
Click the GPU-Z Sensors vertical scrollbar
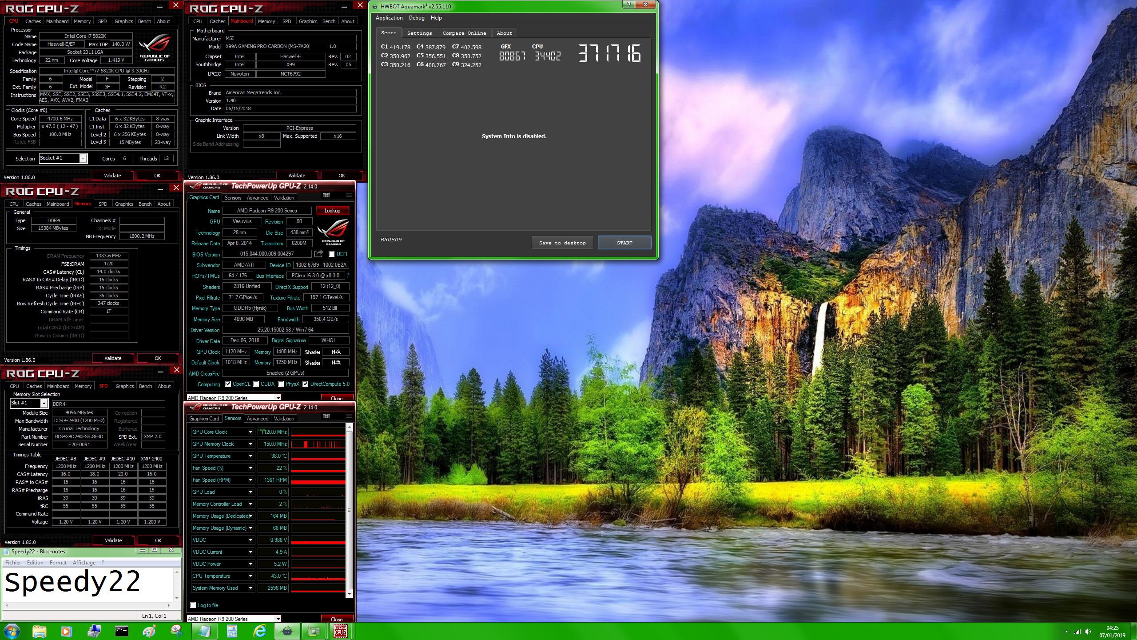350,510
